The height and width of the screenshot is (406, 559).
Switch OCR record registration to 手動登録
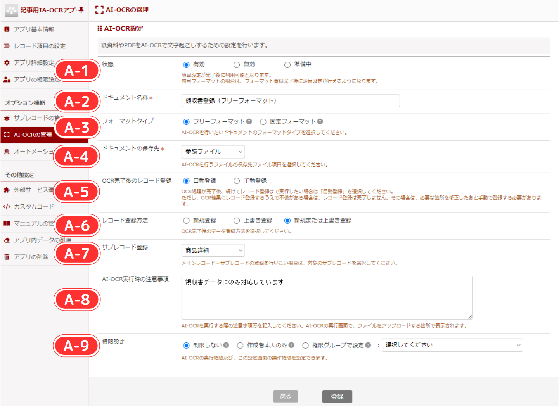(236, 180)
